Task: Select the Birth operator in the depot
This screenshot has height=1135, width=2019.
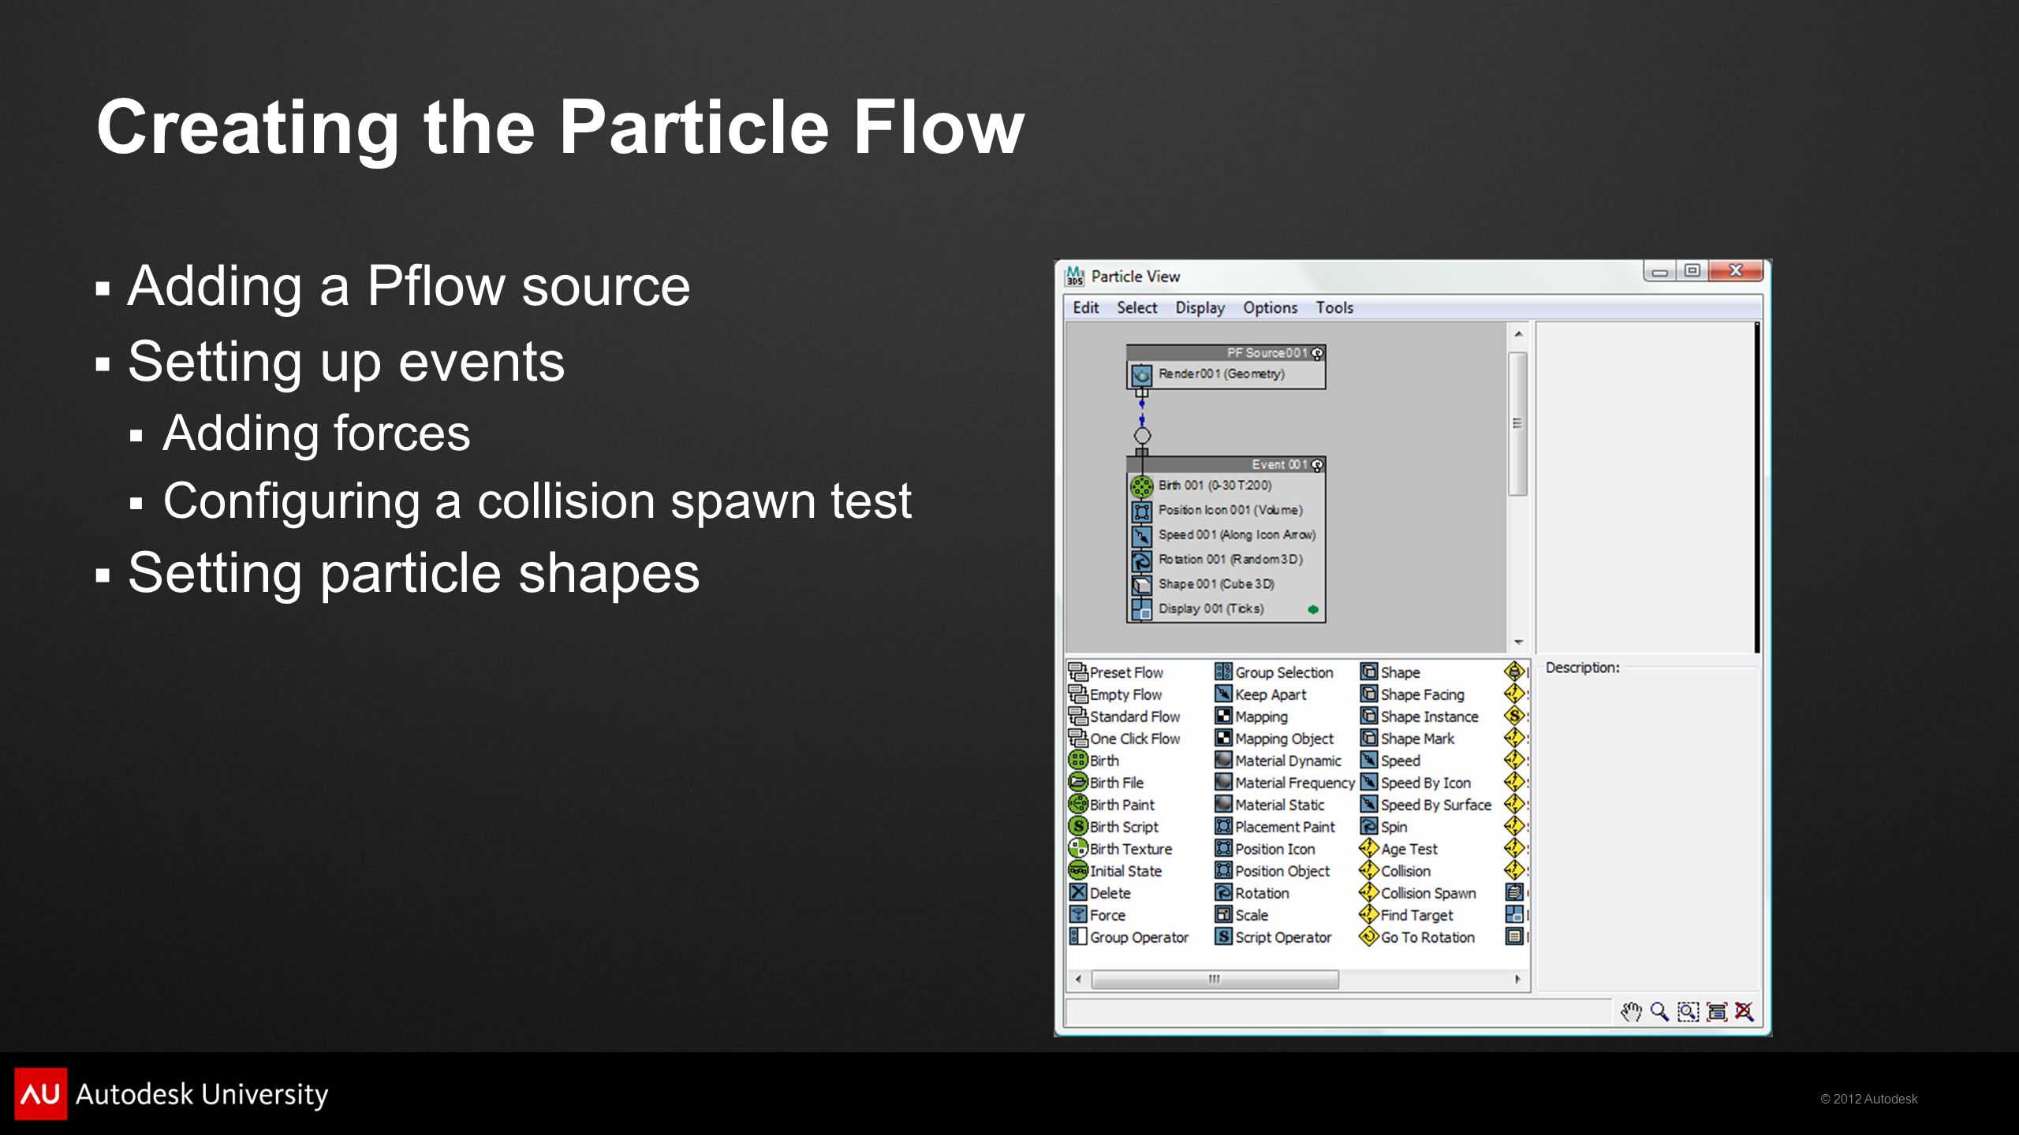Action: 1094,761
